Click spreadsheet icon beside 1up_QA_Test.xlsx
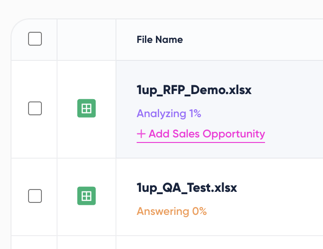 tap(87, 196)
